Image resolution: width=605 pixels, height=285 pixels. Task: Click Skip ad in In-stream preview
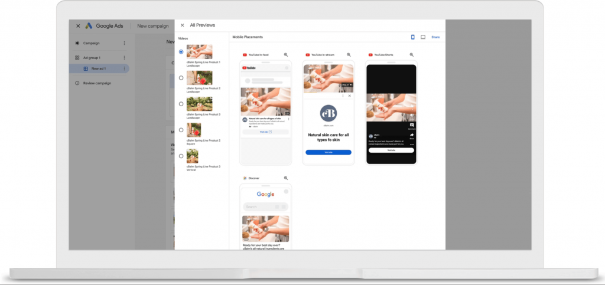[x=347, y=84]
